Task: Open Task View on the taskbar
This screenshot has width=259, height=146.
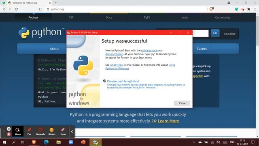Action: click(23, 142)
